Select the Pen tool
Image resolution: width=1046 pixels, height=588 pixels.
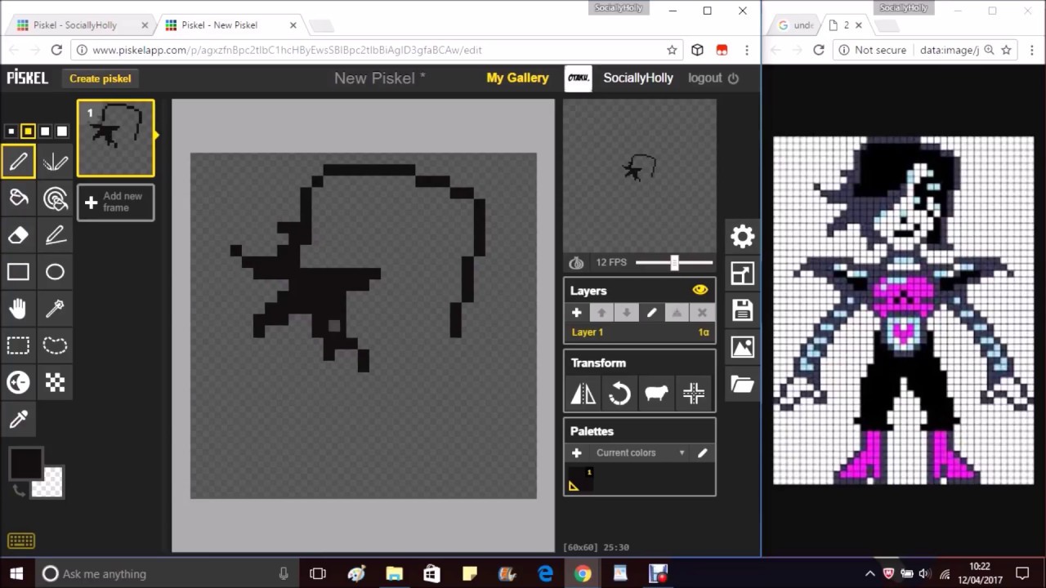coord(18,161)
